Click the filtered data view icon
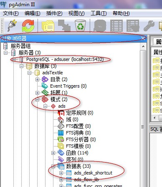 click(133, 26)
